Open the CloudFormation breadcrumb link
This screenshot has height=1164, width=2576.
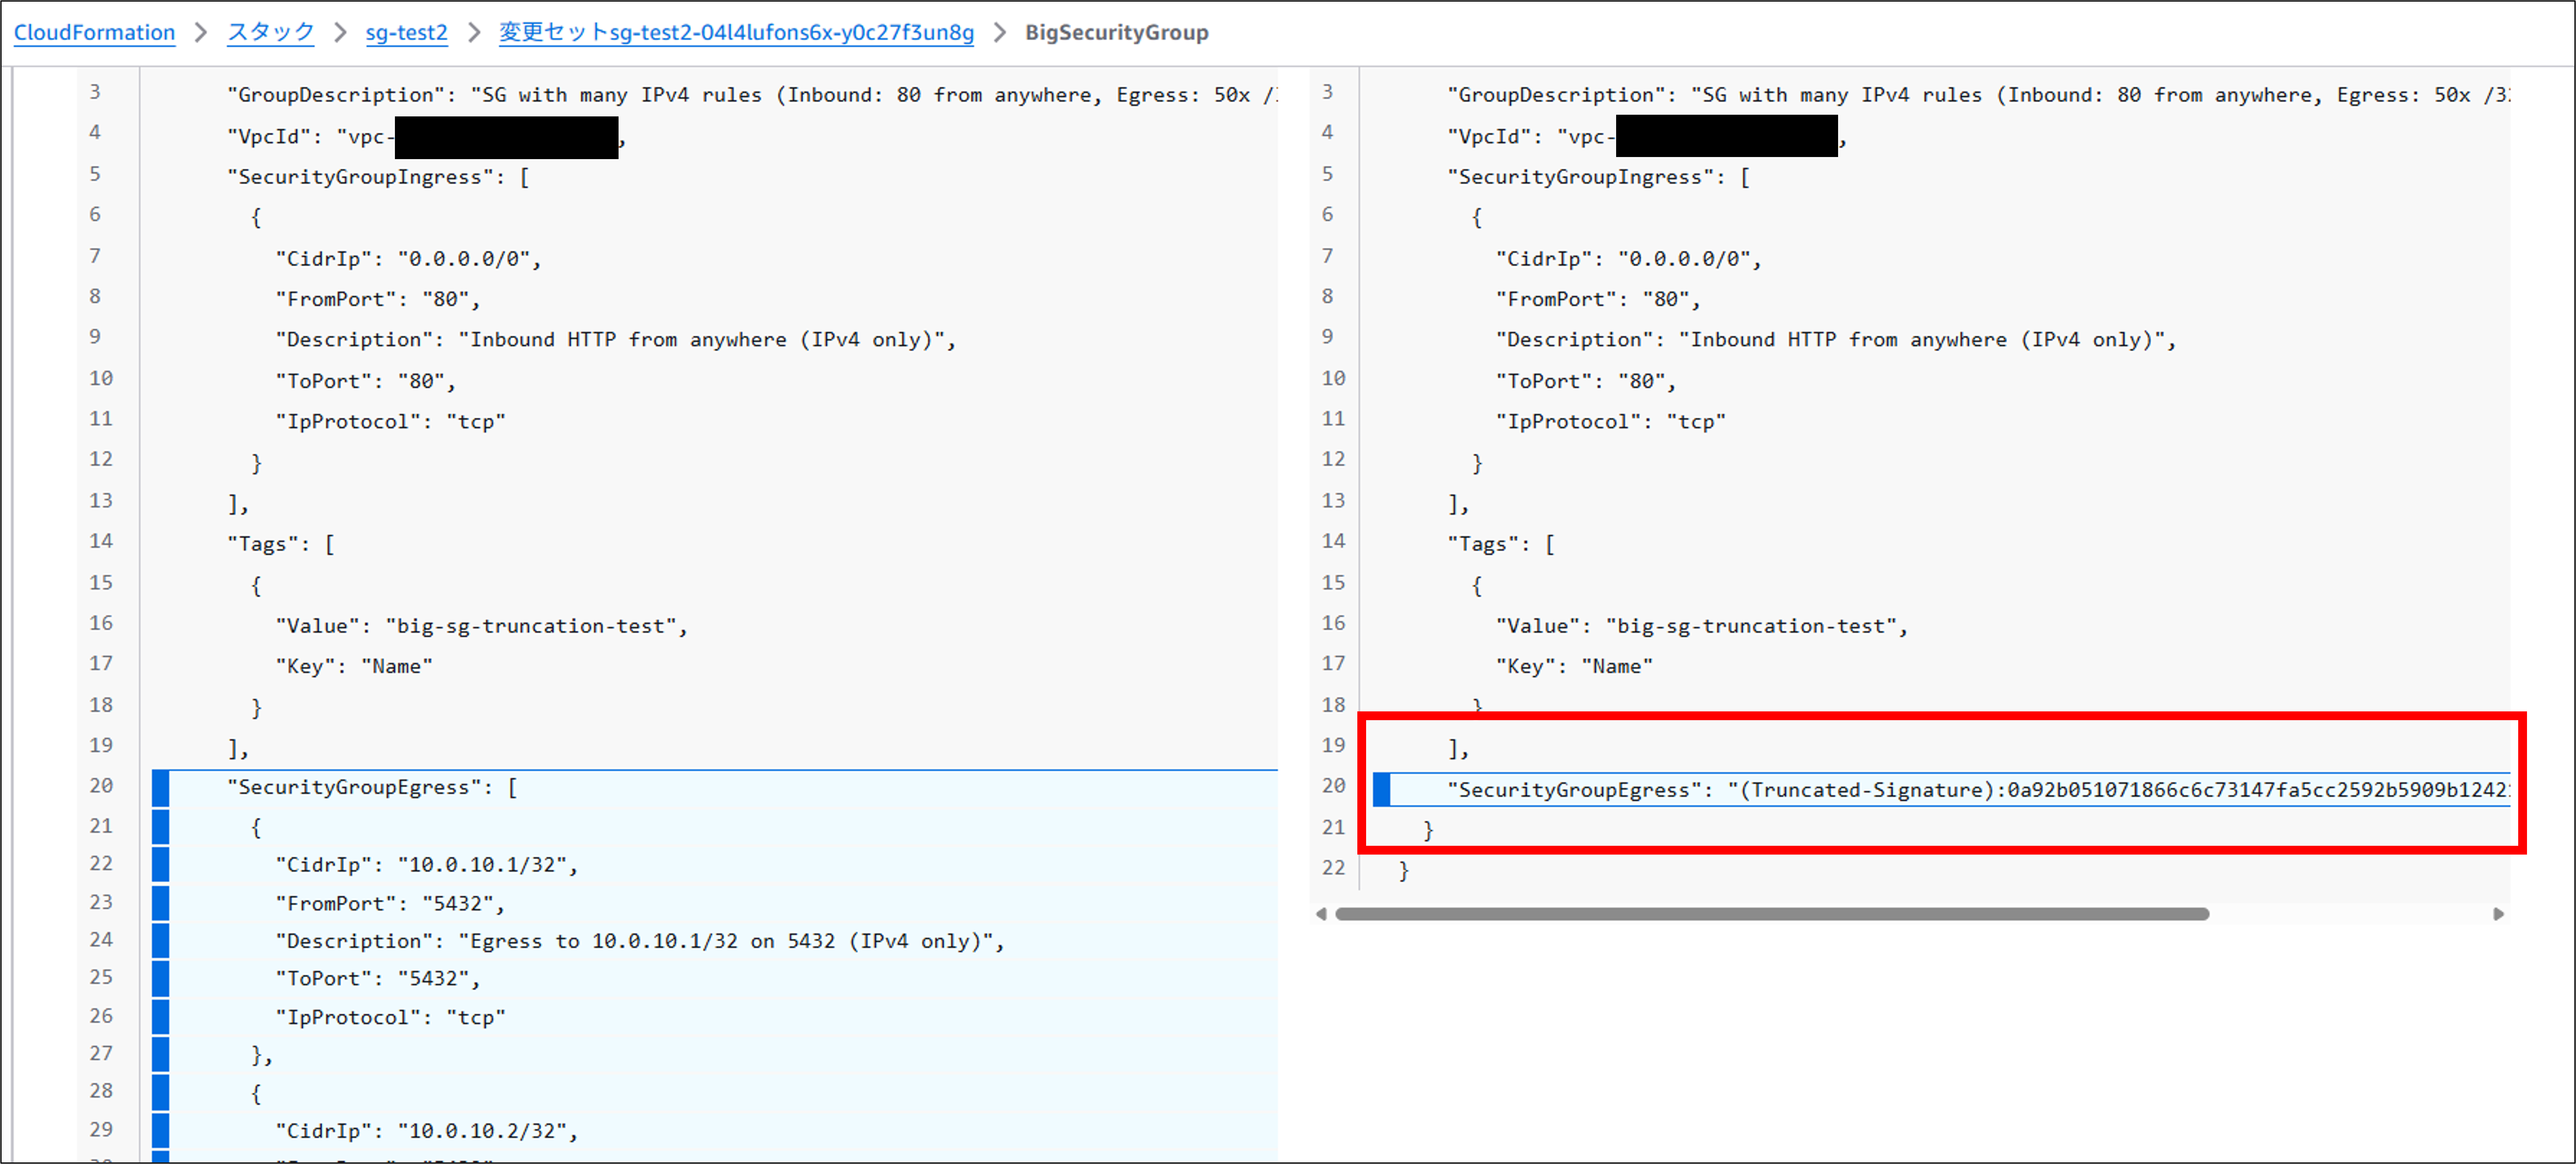click(94, 32)
